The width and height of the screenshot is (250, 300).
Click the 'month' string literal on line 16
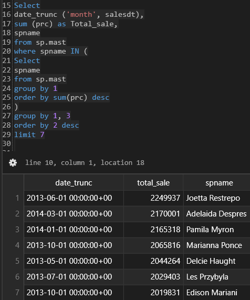[x=81, y=15]
